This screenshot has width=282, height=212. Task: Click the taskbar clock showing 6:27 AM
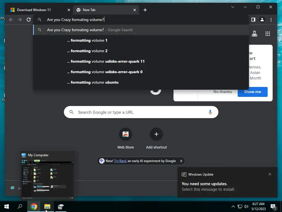258,206
